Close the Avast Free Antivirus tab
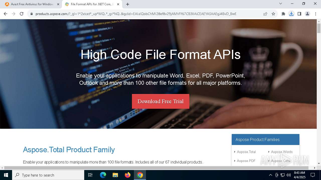Screen dimensions: 321x180 58,4
